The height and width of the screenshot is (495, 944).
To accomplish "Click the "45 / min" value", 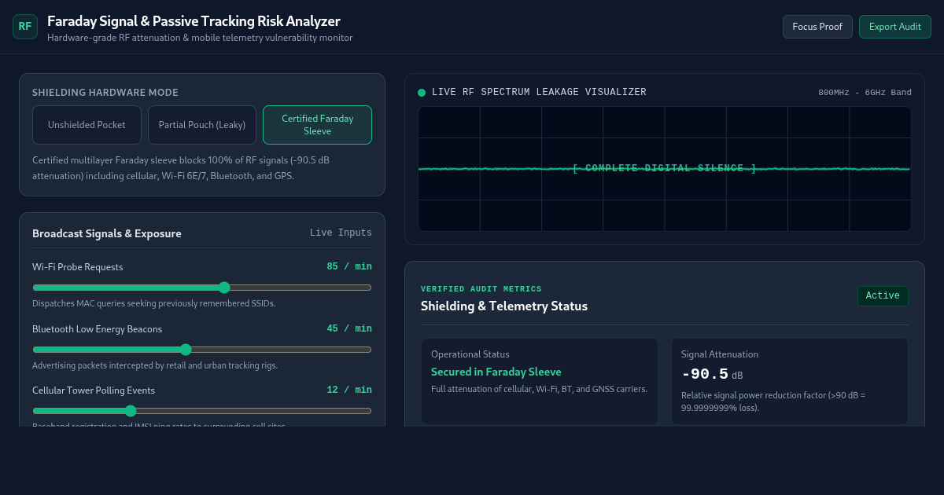I will (349, 328).
